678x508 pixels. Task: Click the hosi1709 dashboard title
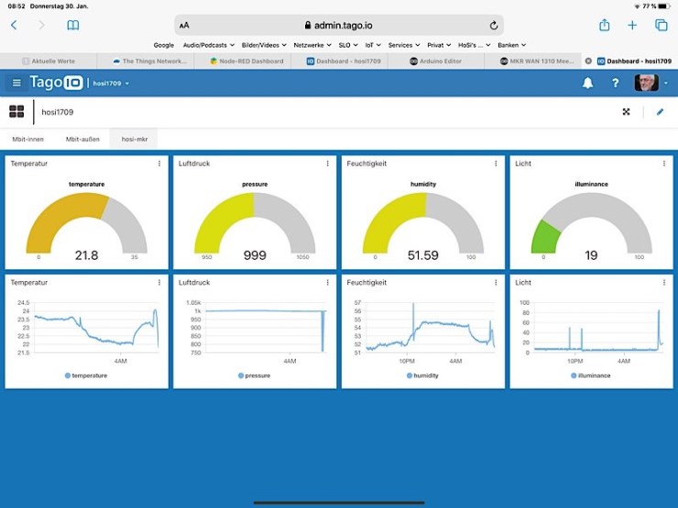pyautogui.click(x=58, y=112)
